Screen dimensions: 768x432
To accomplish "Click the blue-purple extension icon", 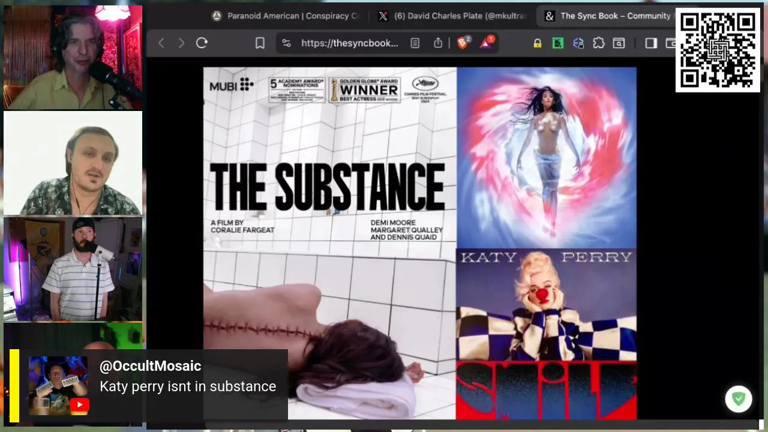I will (x=578, y=43).
